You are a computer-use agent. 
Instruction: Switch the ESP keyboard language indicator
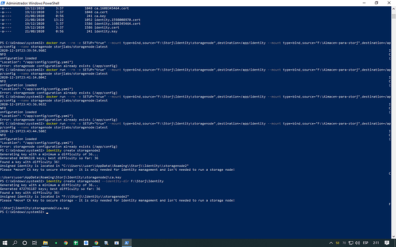pos(366,242)
